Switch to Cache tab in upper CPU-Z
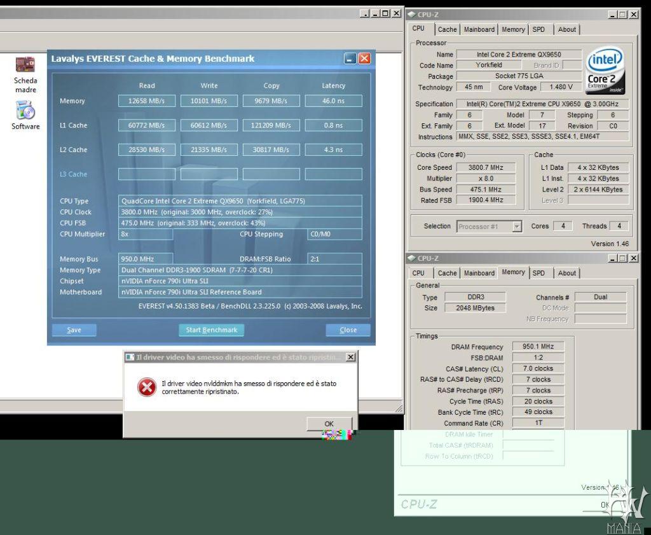Screen dimensions: 651x535 [447, 29]
